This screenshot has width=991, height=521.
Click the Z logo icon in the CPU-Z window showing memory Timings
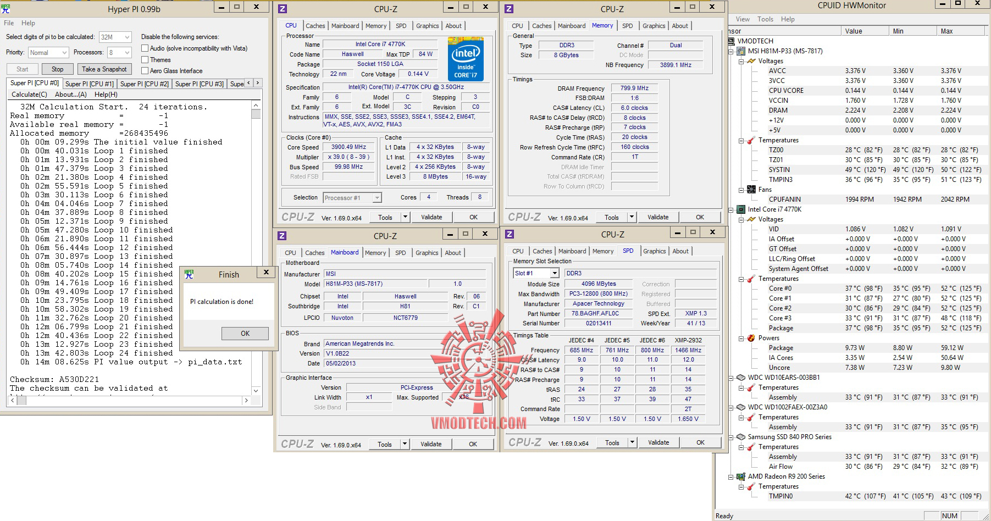509,8
